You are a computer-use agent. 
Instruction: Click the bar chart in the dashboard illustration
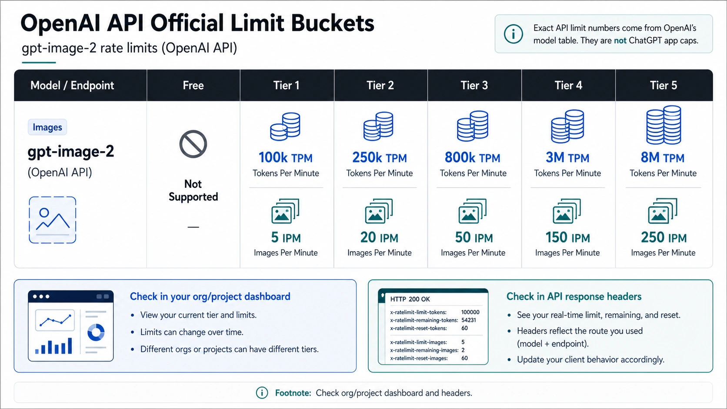click(54, 346)
